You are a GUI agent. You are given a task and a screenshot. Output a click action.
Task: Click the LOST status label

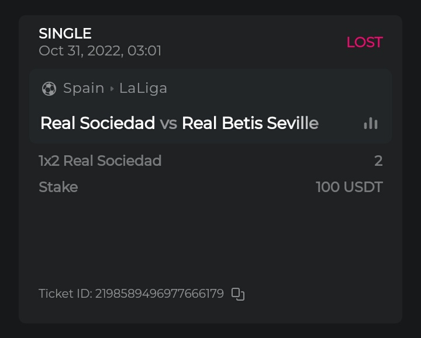[364, 42]
